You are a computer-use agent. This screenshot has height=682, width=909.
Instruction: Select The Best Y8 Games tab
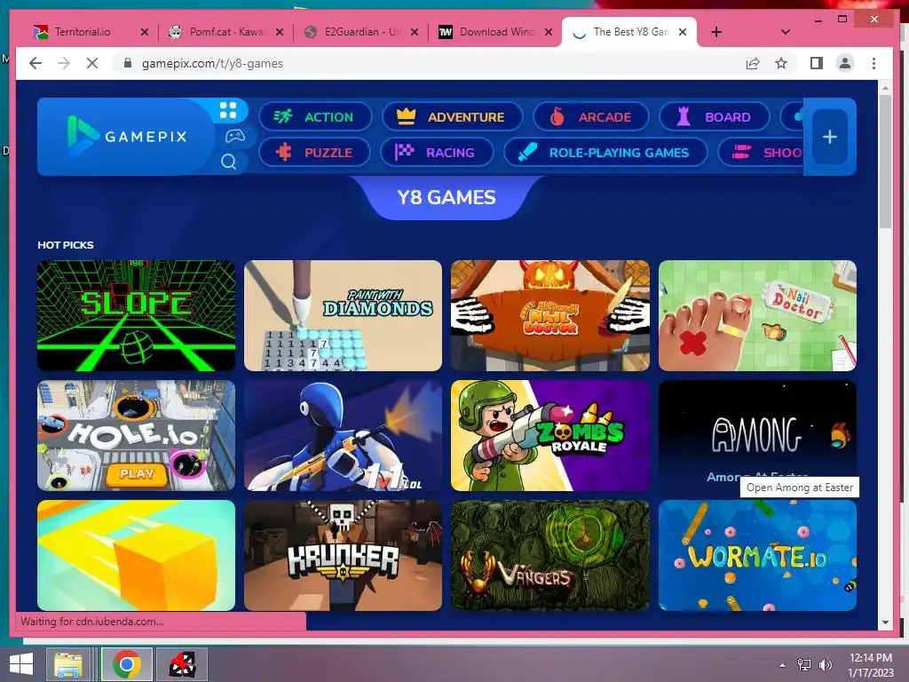pos(630,32)
